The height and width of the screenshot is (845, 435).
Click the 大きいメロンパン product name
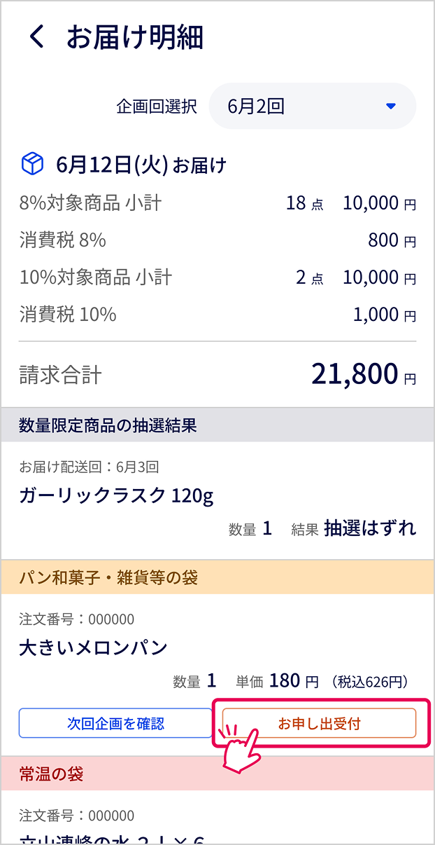tap(93, 647)
